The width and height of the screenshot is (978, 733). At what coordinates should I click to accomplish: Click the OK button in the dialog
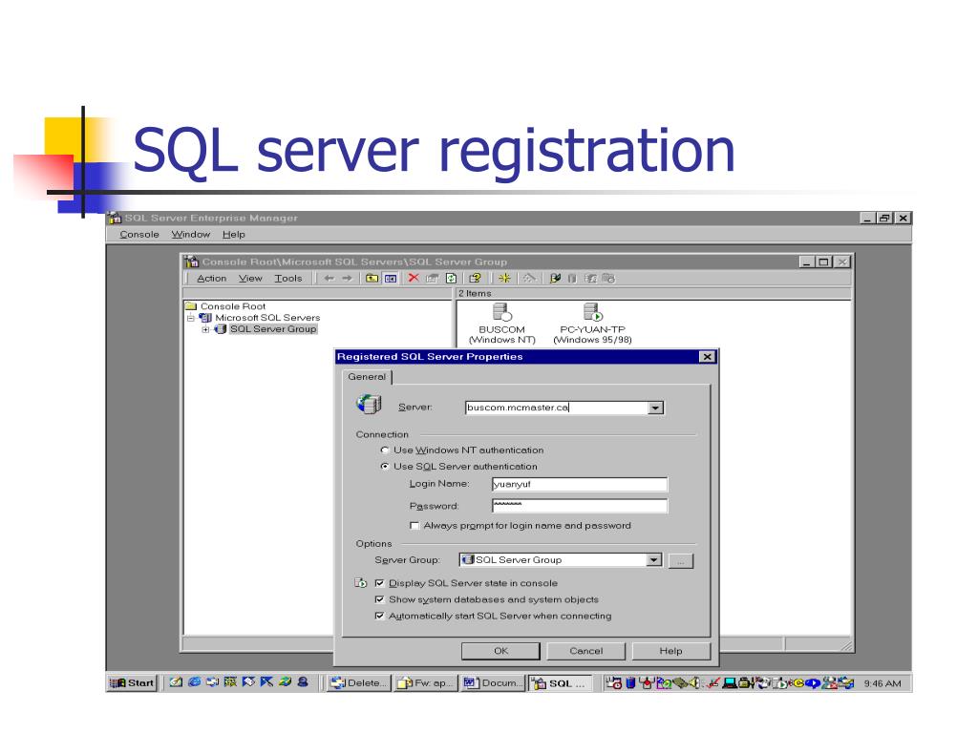click(x=500, y=651)
